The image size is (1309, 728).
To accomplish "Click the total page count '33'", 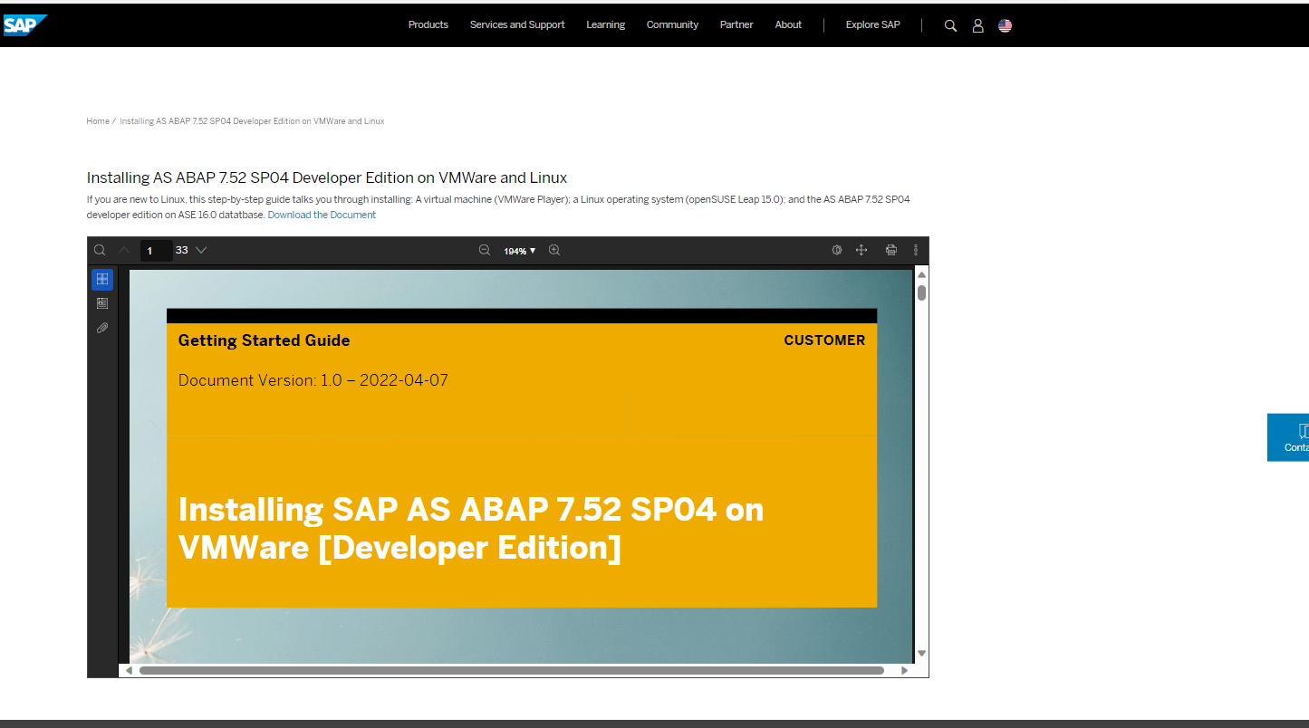I will pos(182,250).
